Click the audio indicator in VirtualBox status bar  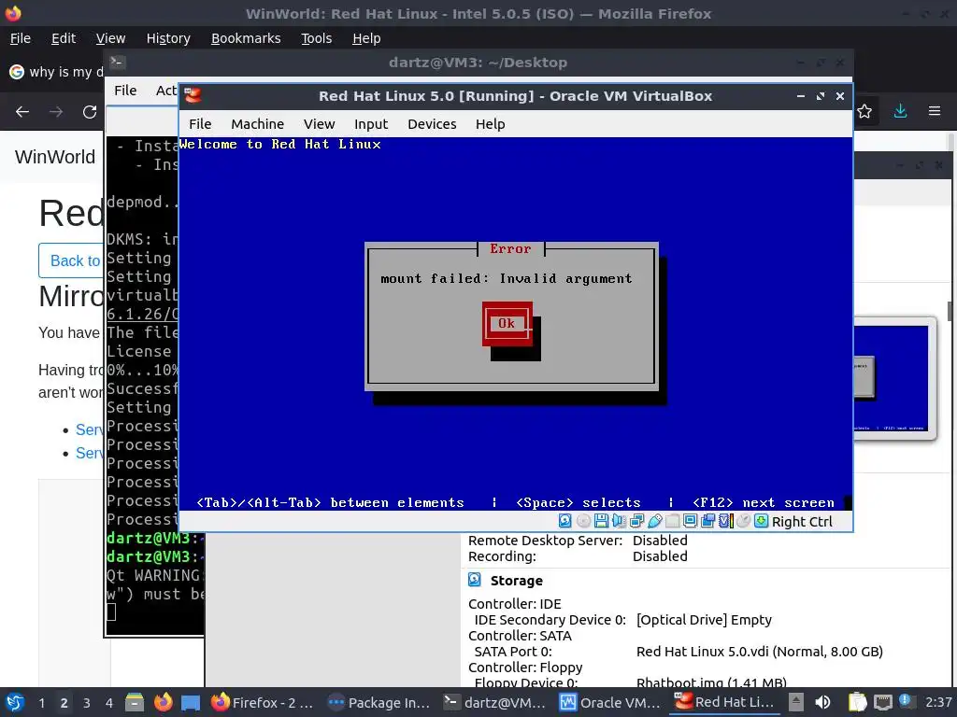click(619, 521)
